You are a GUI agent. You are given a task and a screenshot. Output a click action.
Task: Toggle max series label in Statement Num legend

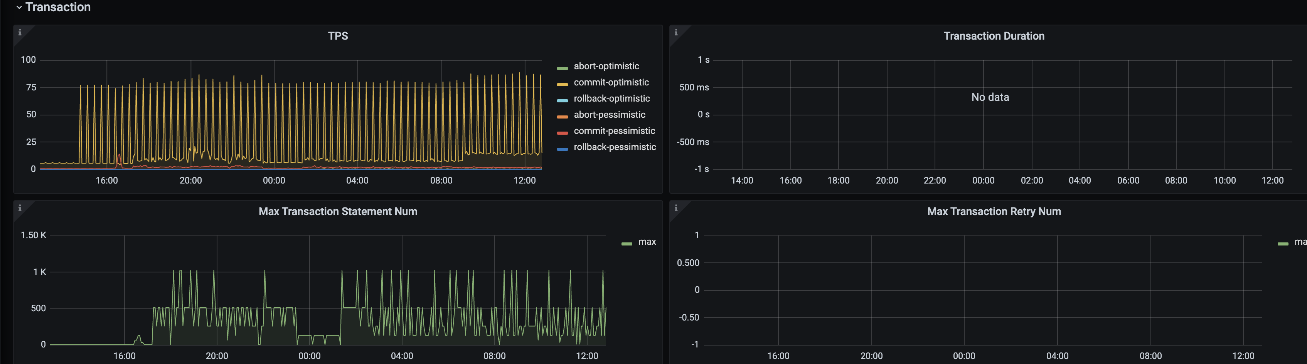[647, 242]
